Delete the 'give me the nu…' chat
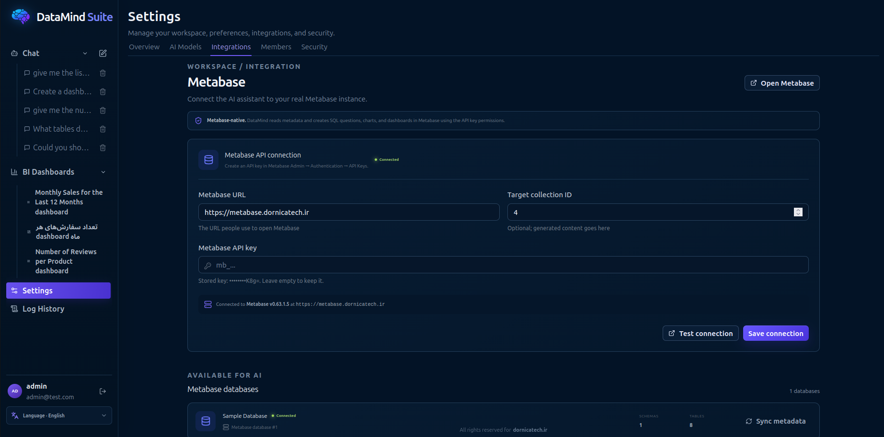884x437 pixels. point(103,110)
